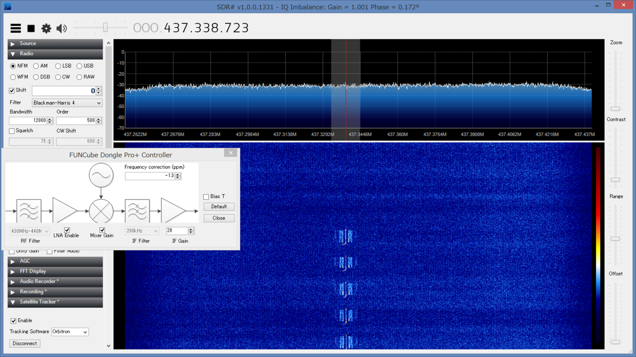Enable the Squelch checkbox
Screen dimensions: 636x357
(x=12, y=131)
